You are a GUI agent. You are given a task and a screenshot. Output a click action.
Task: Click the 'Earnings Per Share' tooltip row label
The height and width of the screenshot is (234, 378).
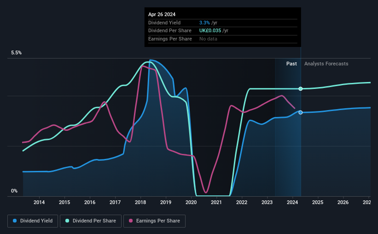tap(170, 39)
